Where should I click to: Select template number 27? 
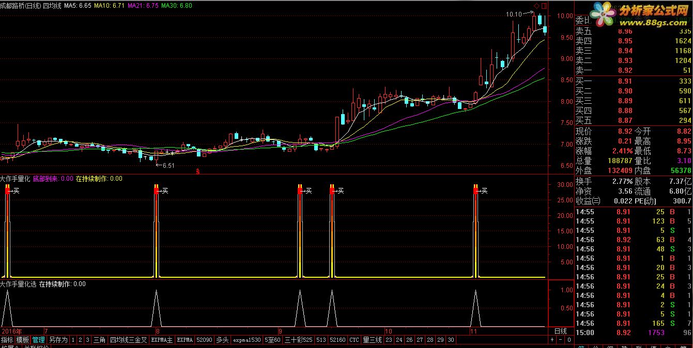(420, 340)
